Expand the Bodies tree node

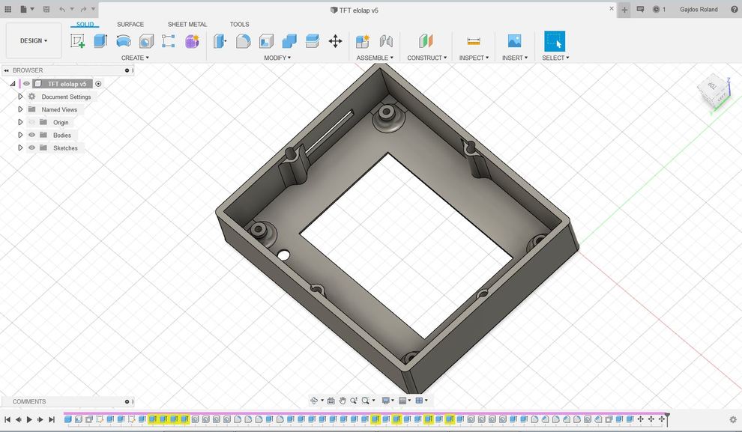[x=21, y=135]
